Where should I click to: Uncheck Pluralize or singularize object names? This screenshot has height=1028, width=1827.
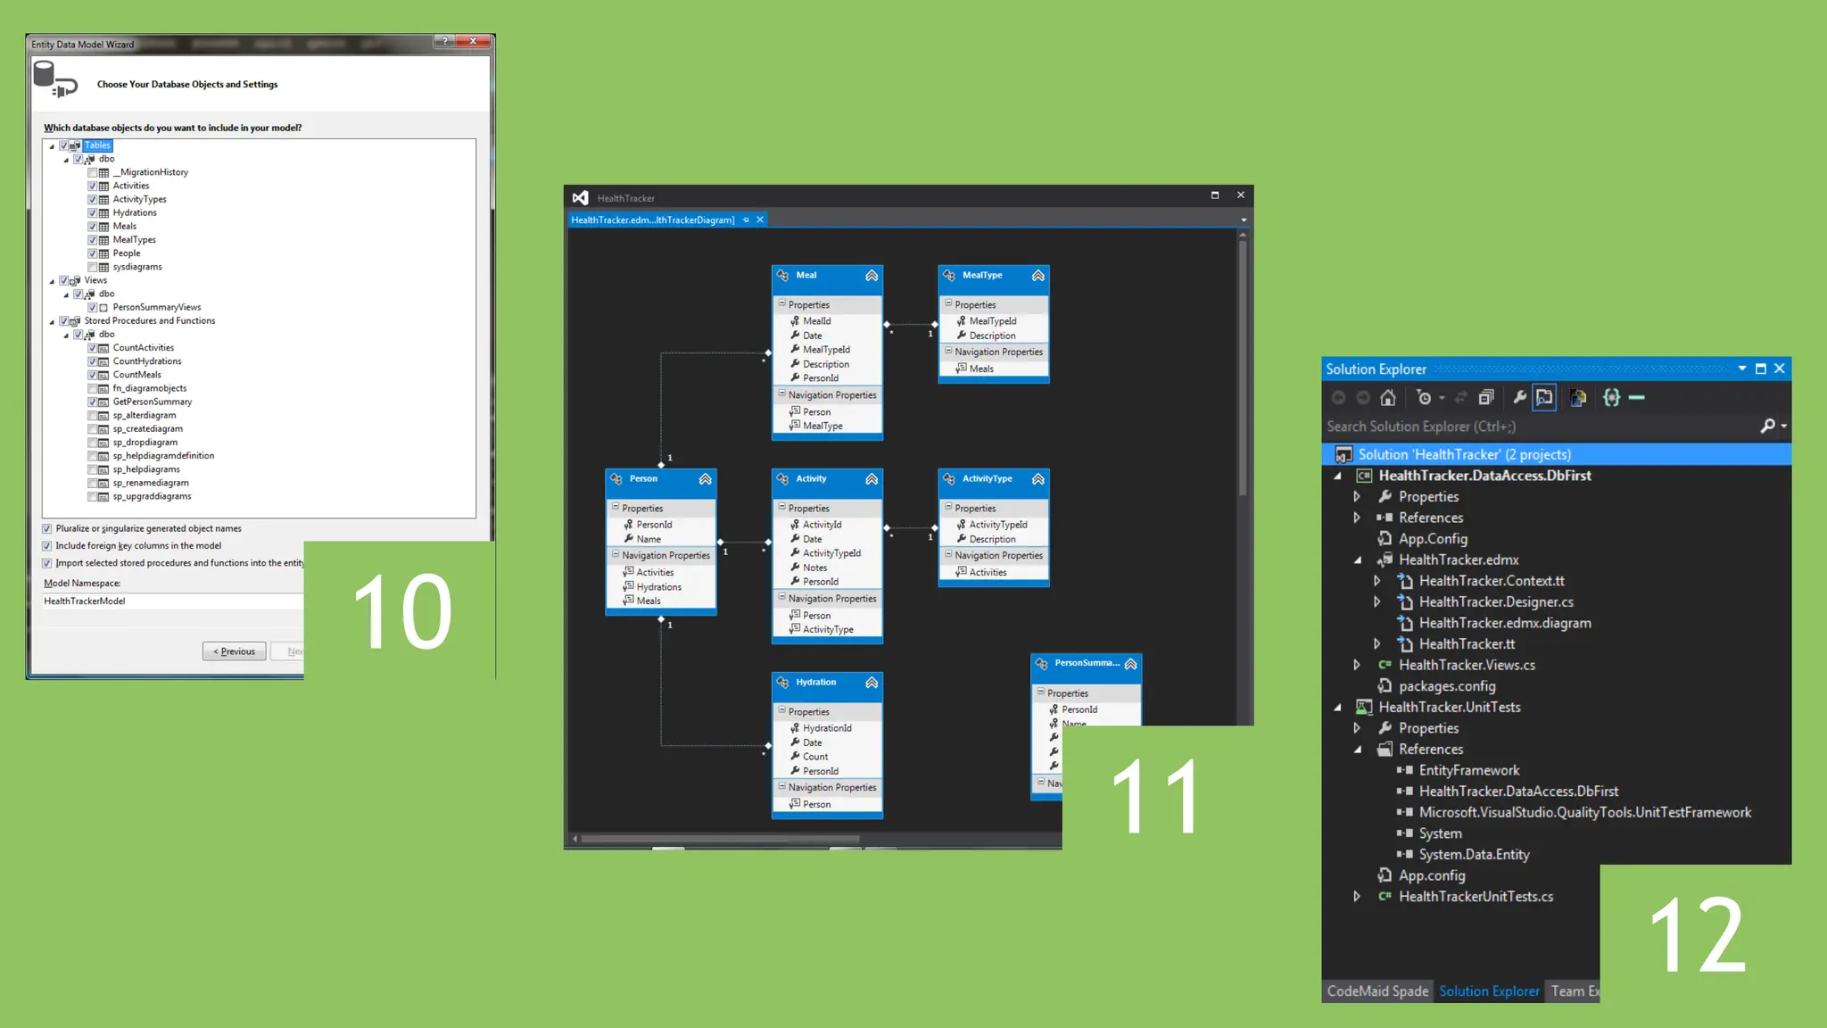tap(47, 529)
